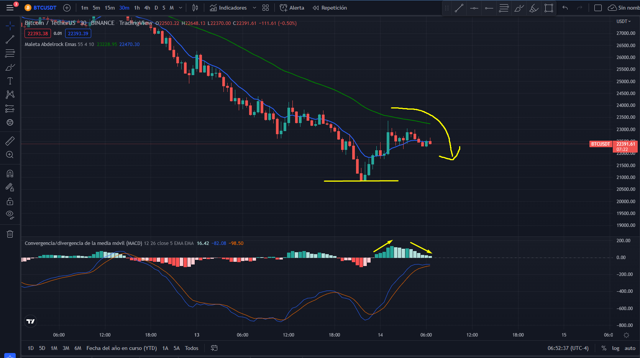
Task: Toggle the magnet mode
Action: [10, 174]
